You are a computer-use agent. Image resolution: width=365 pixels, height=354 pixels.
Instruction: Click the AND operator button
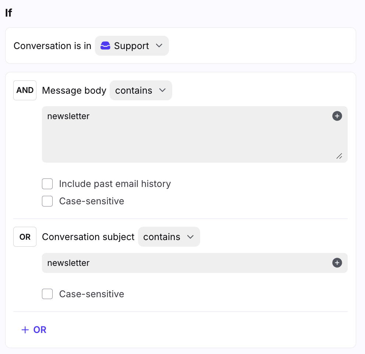[x=25, y=90]
